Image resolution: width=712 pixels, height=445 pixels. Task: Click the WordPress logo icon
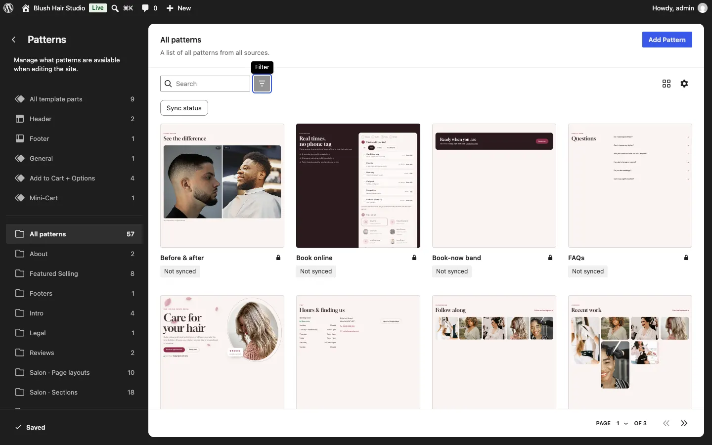pyautogui.click(x=8, y=8)
